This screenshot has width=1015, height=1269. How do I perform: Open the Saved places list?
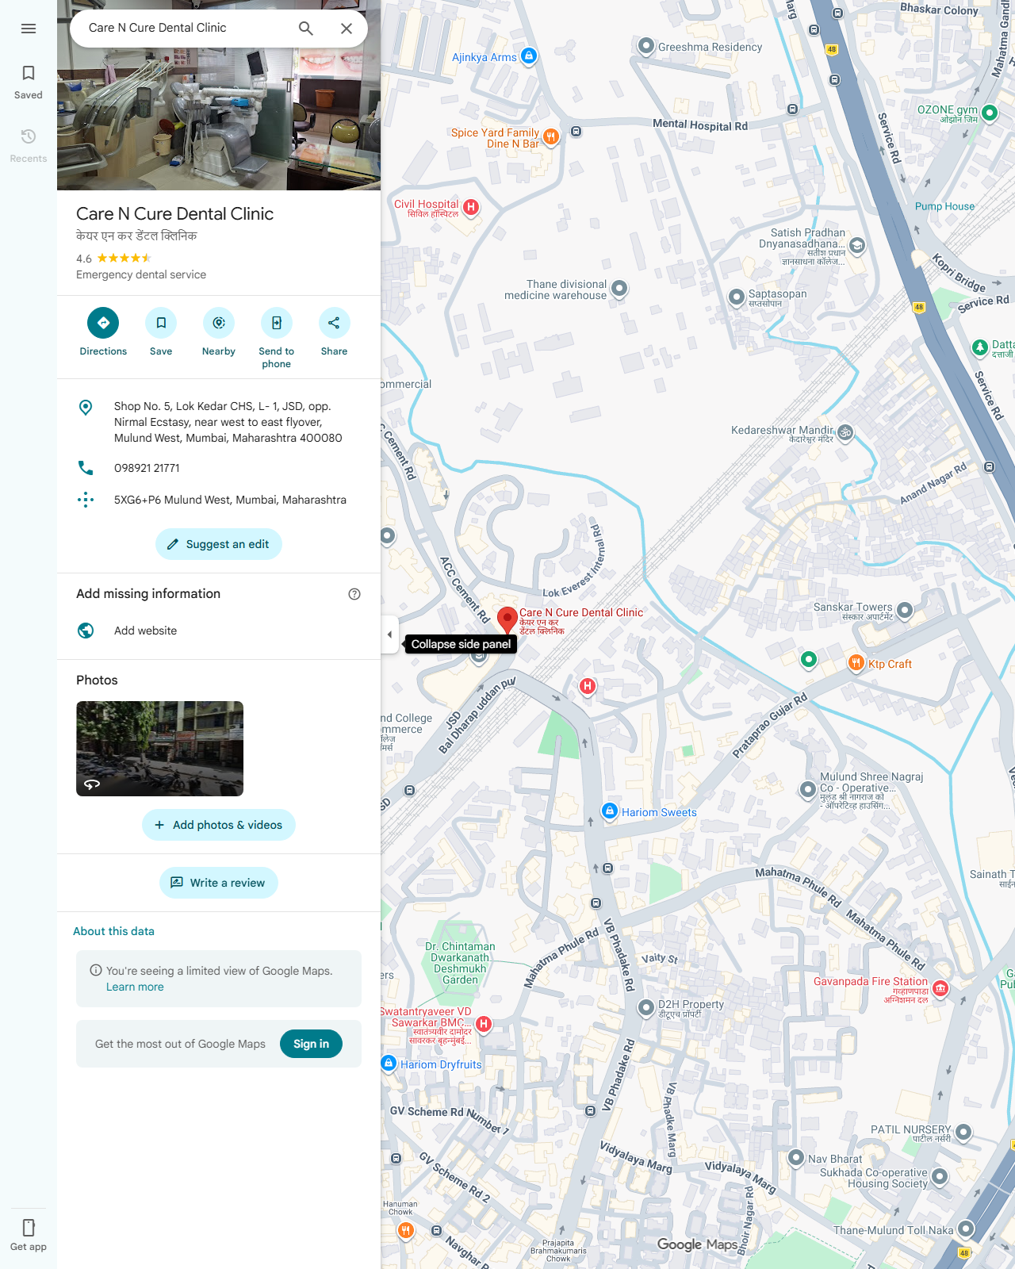(x=29, y=82)
